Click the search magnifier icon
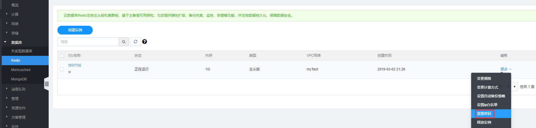The height and width of the screenshot is (128, 536). tap(124, 42)
